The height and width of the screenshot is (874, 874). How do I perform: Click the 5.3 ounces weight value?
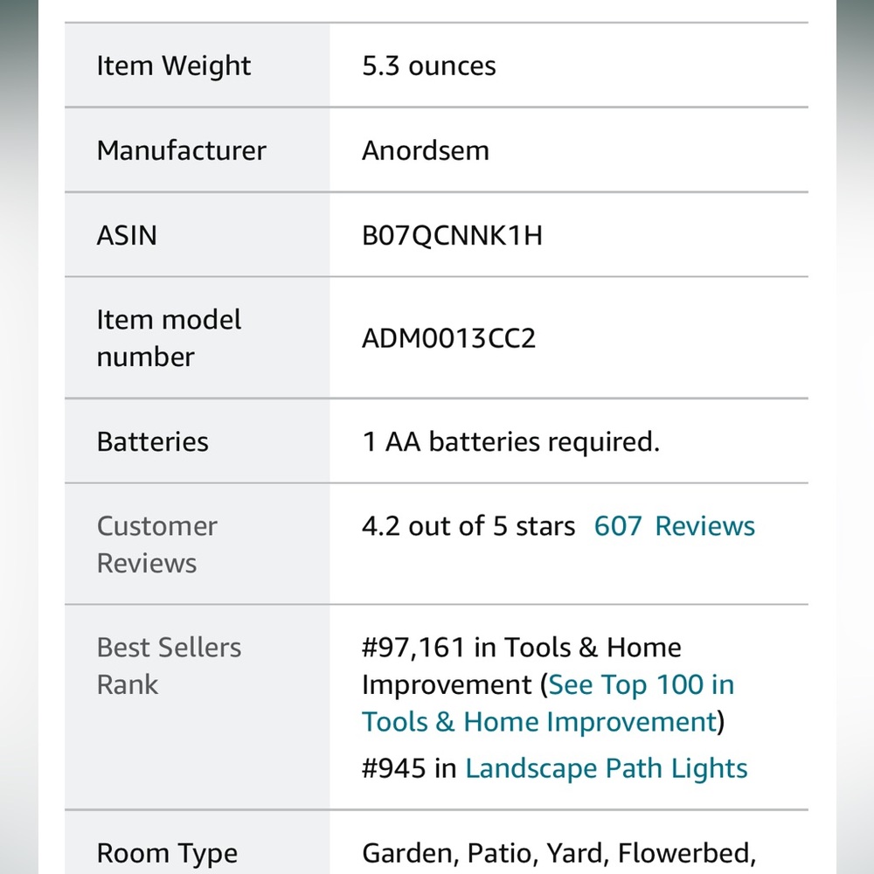(x=428, y=66)
